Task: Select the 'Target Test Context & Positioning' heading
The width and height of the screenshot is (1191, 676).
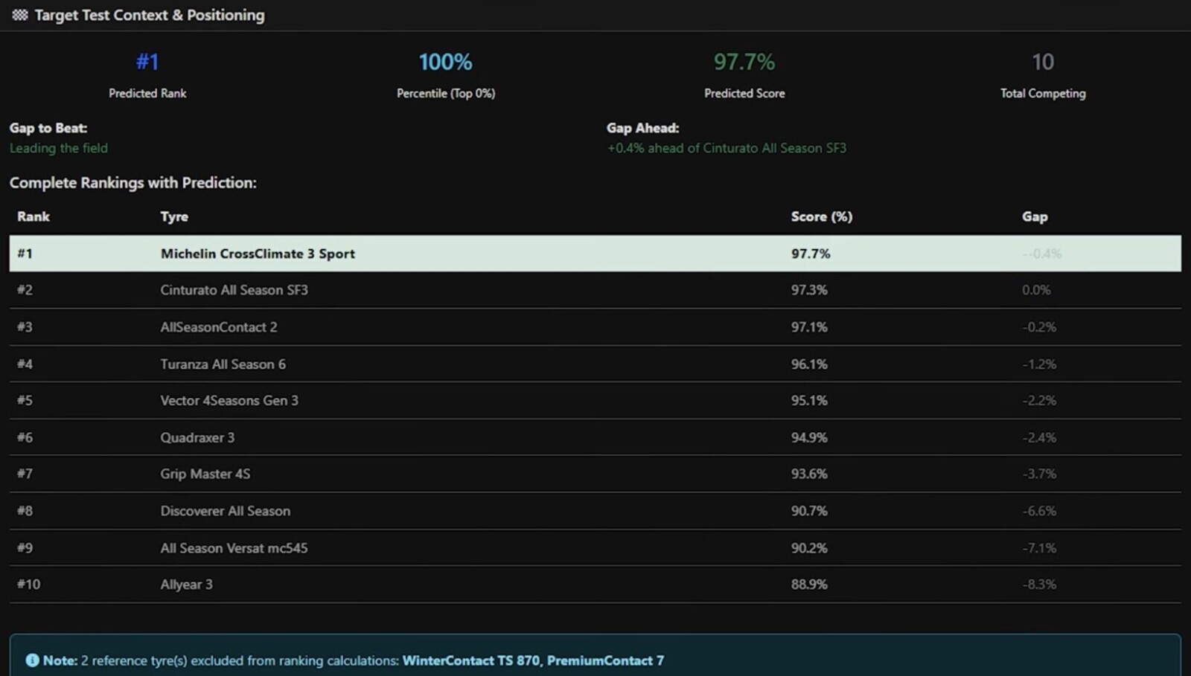Action: pos(150,15)
